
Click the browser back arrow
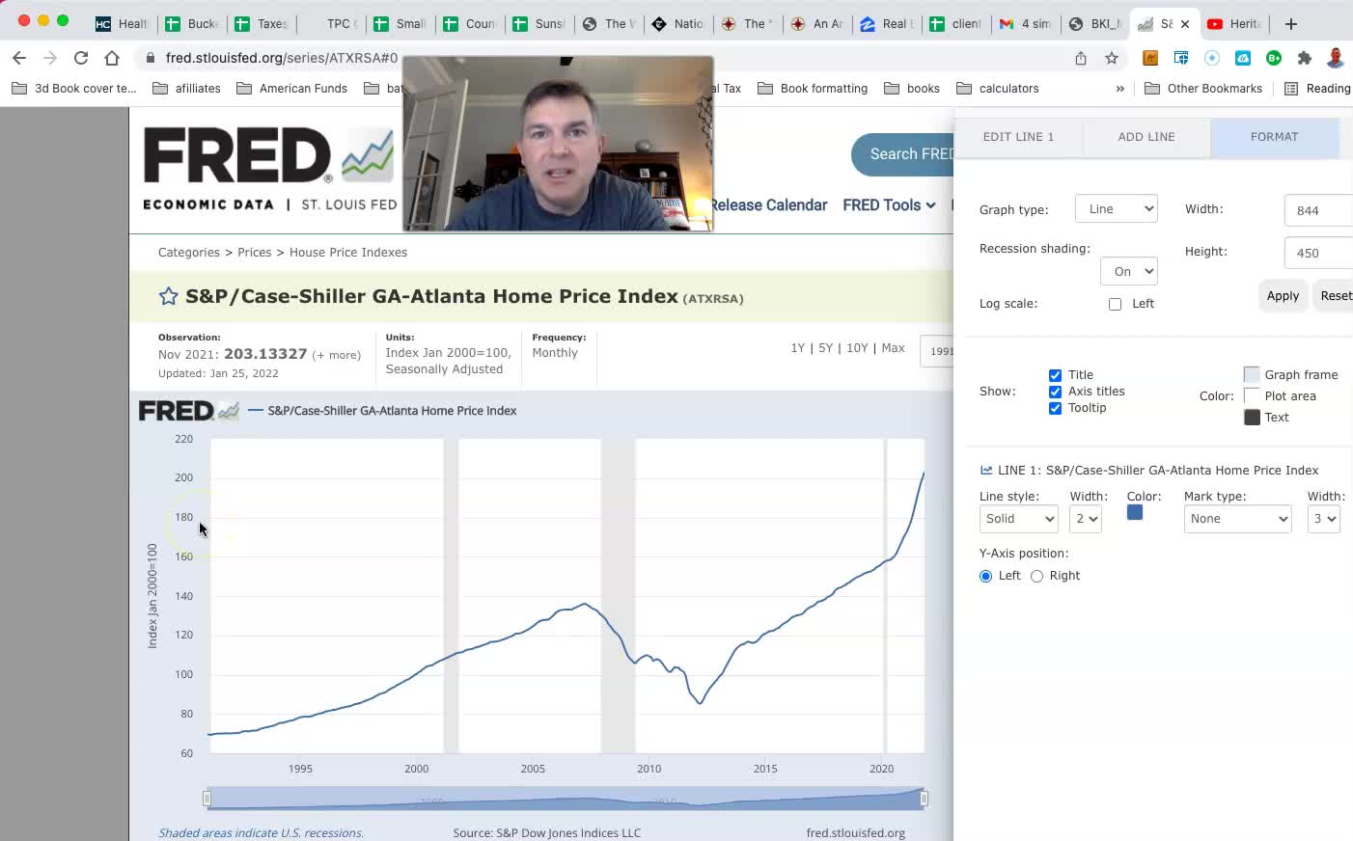click(x=19, y=58)
